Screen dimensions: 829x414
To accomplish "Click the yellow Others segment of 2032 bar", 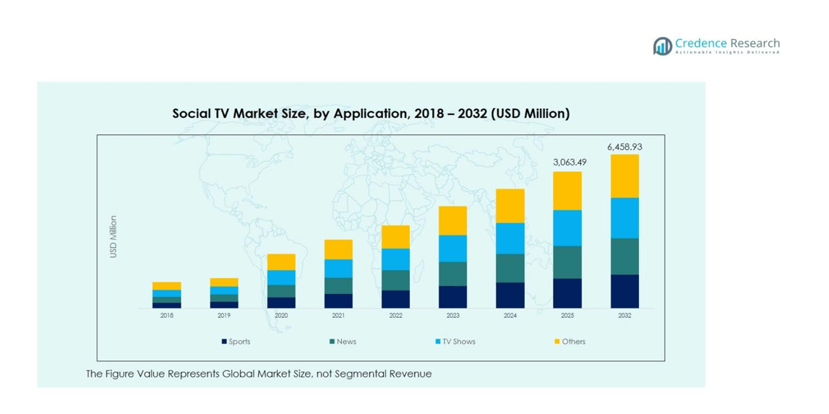I will tap(624, 176).
